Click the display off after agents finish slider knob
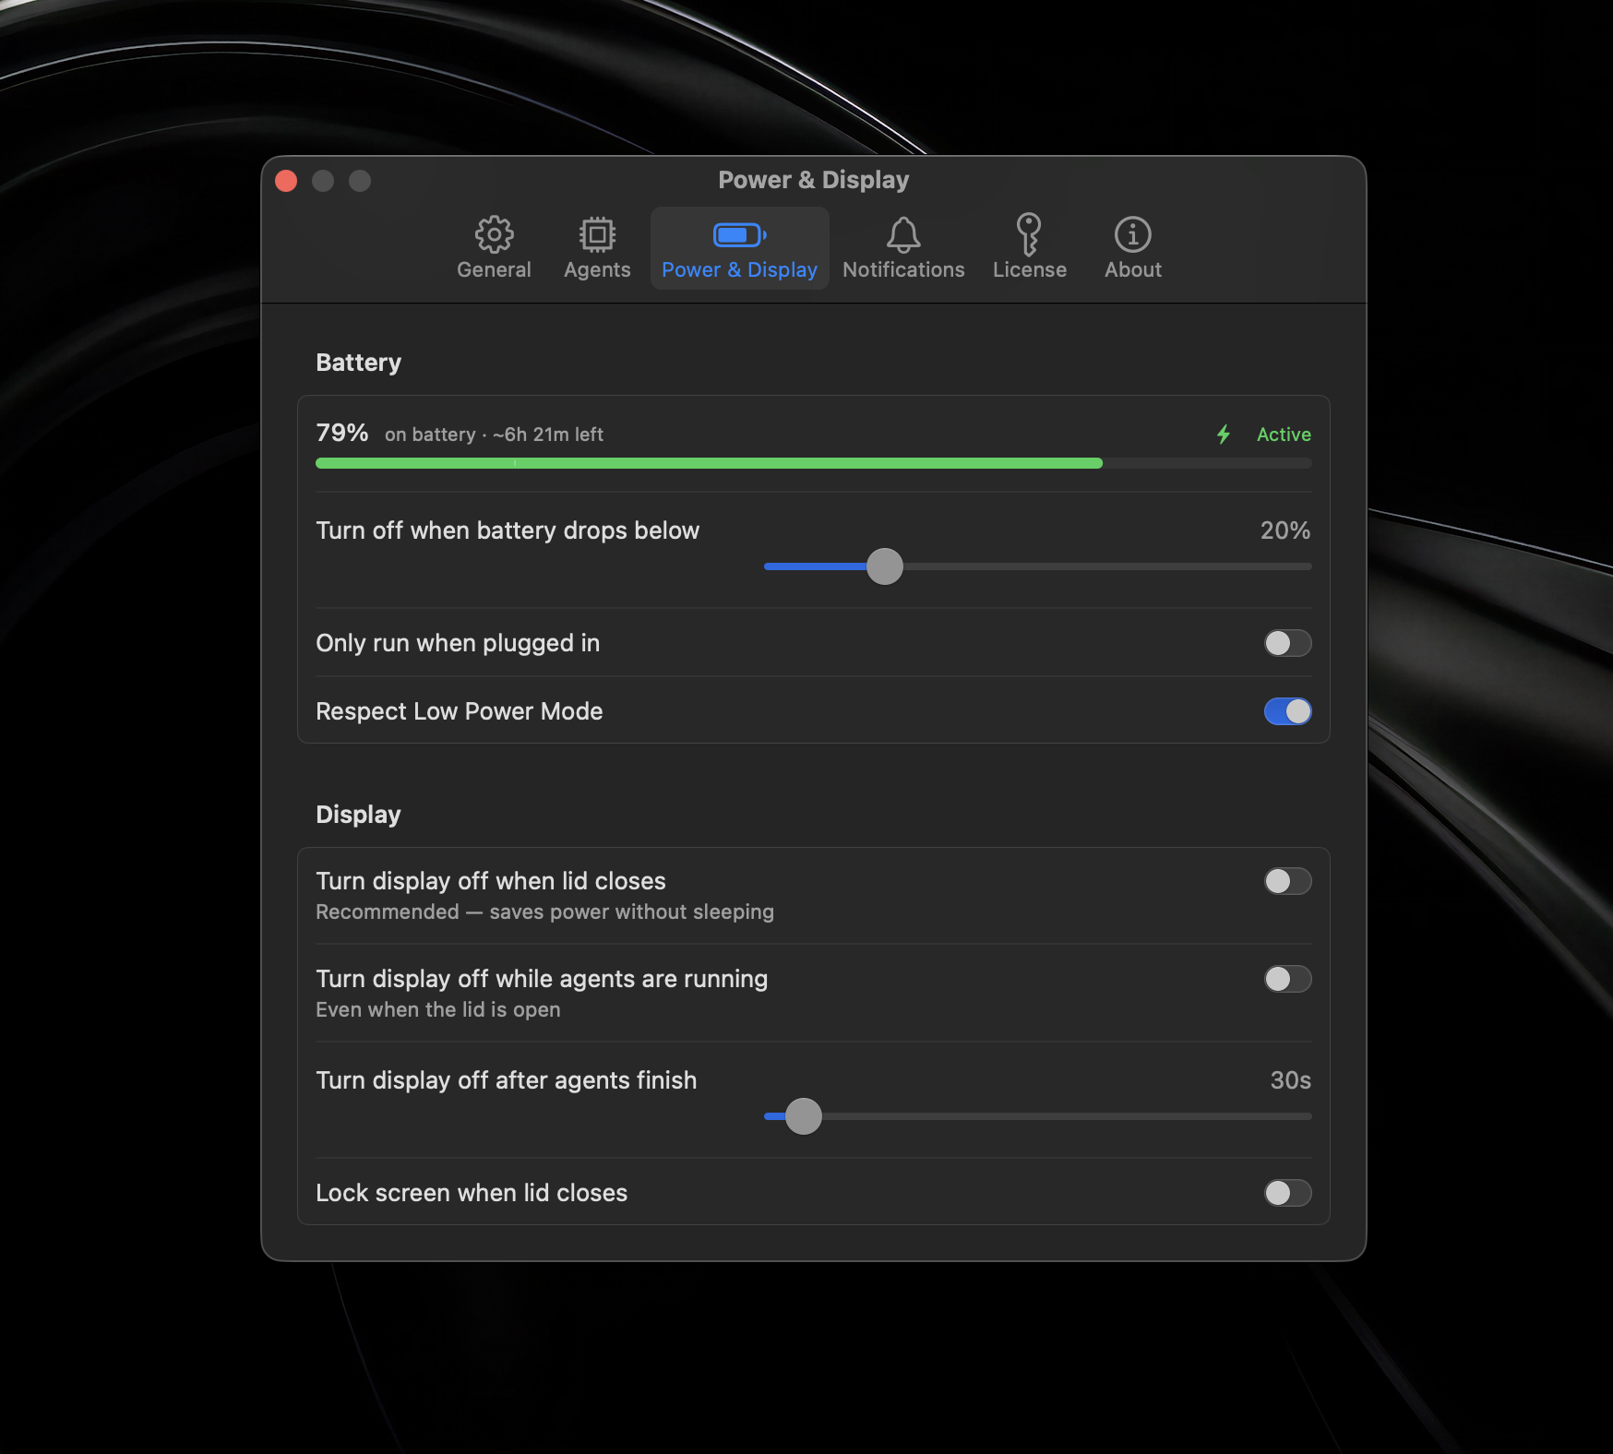The image size is (1613, 1454). (804, 1116)
